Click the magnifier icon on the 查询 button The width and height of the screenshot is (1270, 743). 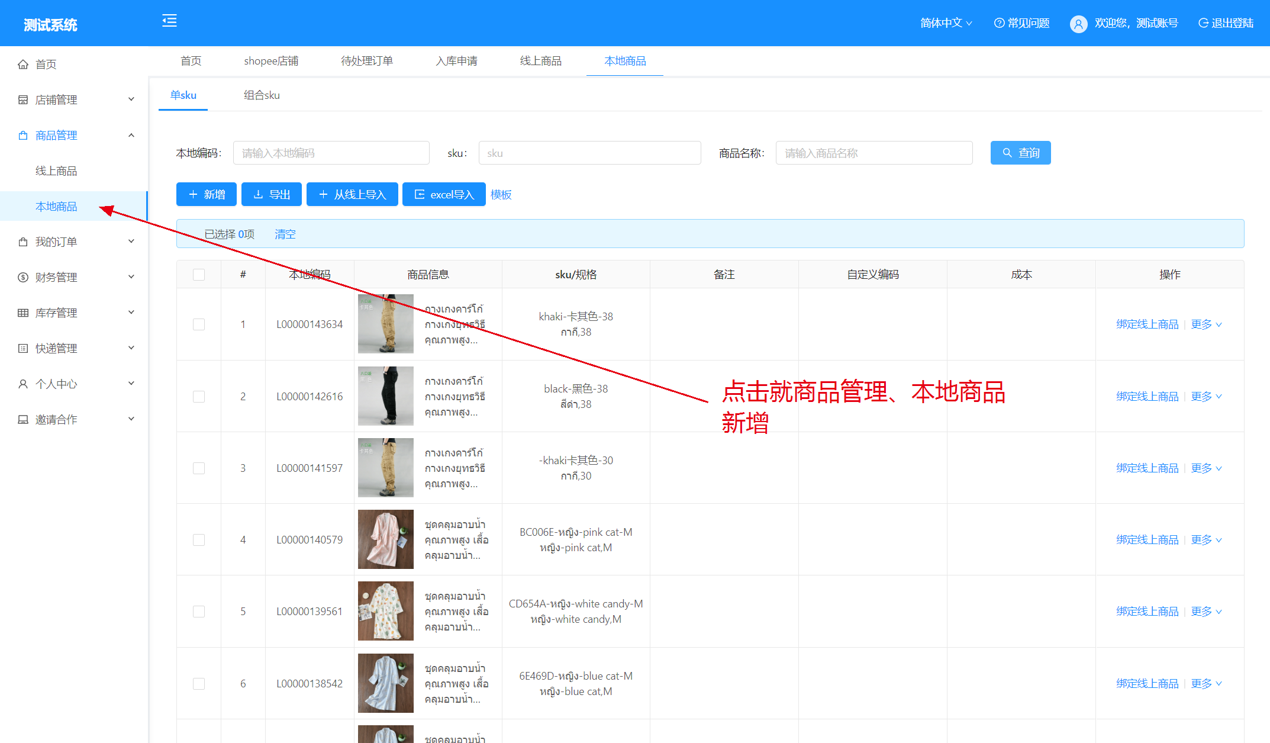(x=1007, y=153)
